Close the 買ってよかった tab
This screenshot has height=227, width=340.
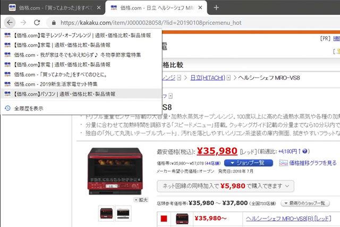[x=99, y=7]
